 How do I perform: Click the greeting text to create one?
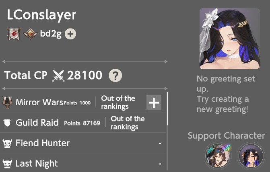[226, 94]
